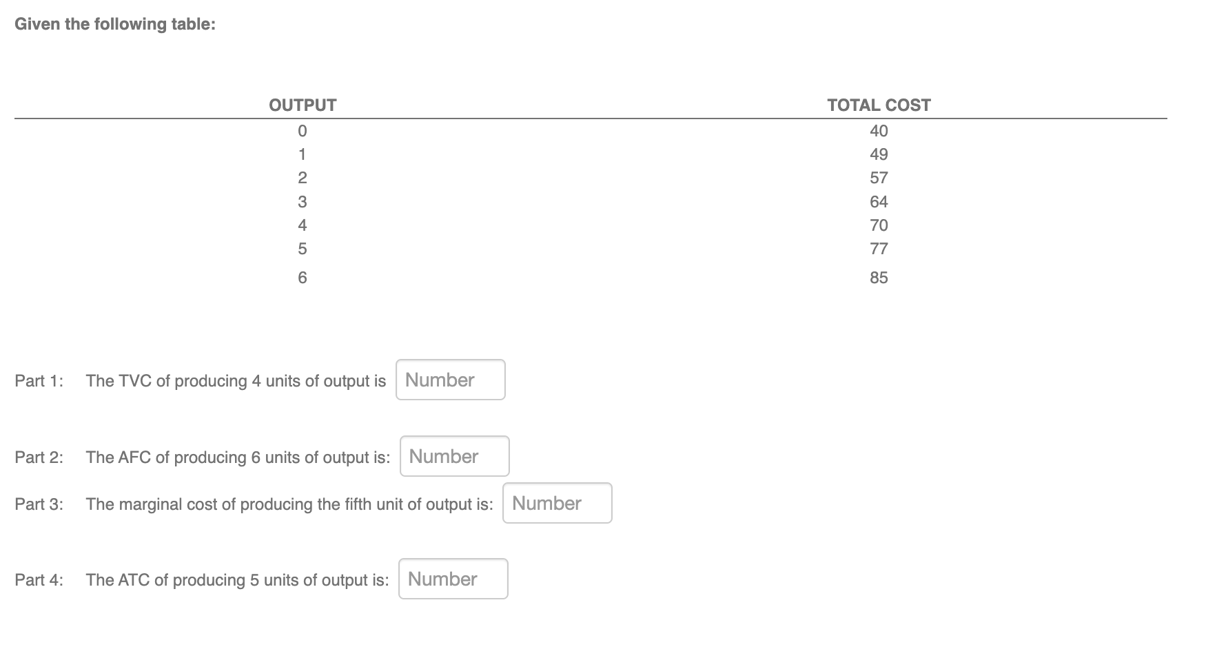Select the Part 1 label text
This screenshot has height=649, width=1217.
pos(39,380)
